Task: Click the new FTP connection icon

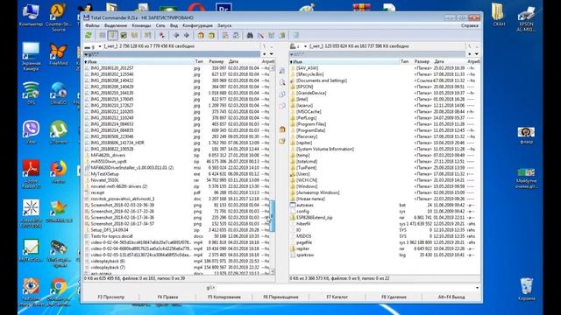Action: [x=236, y=35]
